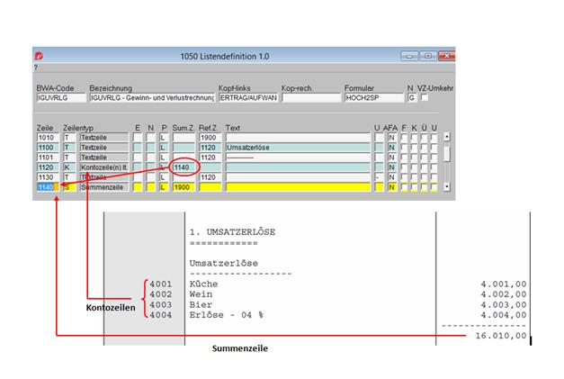This screenshot has width=564, height=379.
Task: Click first U field with dash in row 1130
Action: click(379, 177)
